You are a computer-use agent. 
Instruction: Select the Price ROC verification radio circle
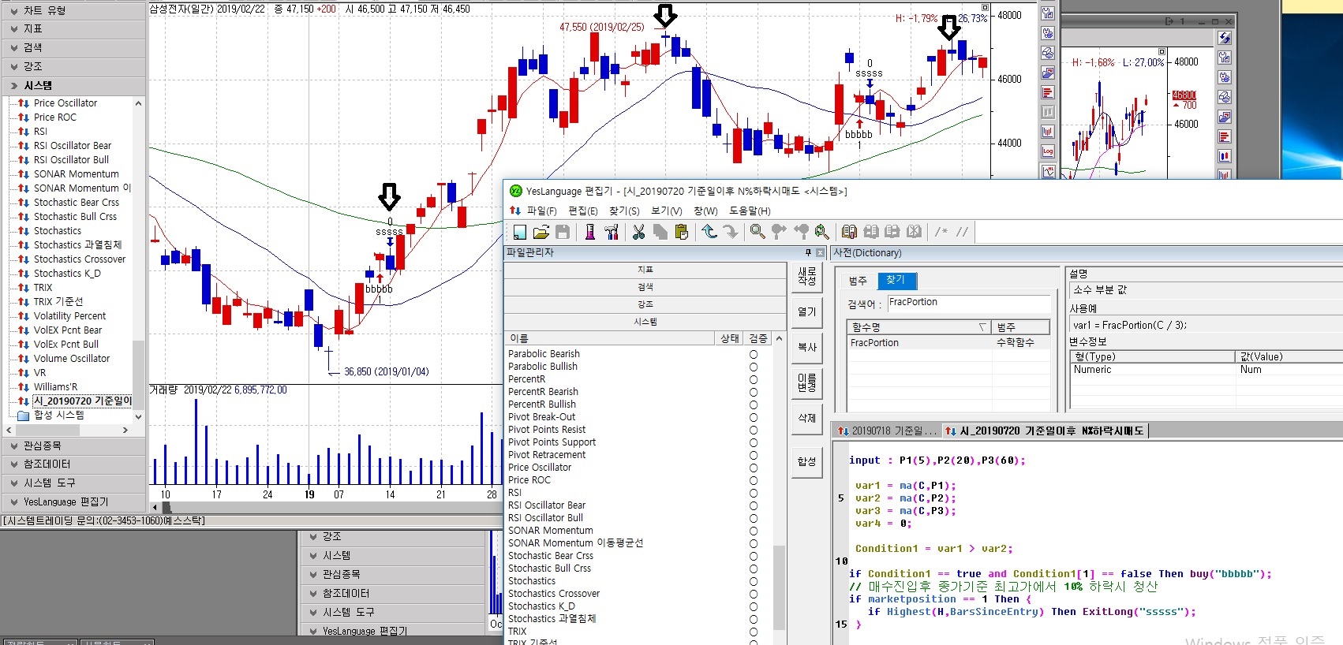754,480
